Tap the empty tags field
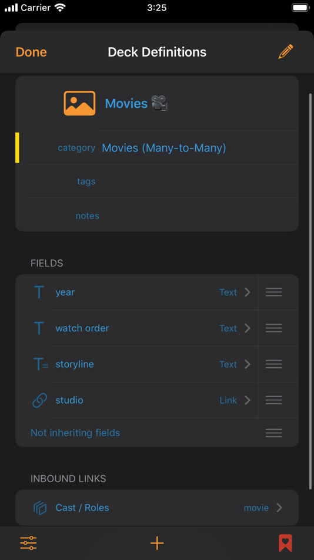Screen dimensions: 314x560 [162, 182]
